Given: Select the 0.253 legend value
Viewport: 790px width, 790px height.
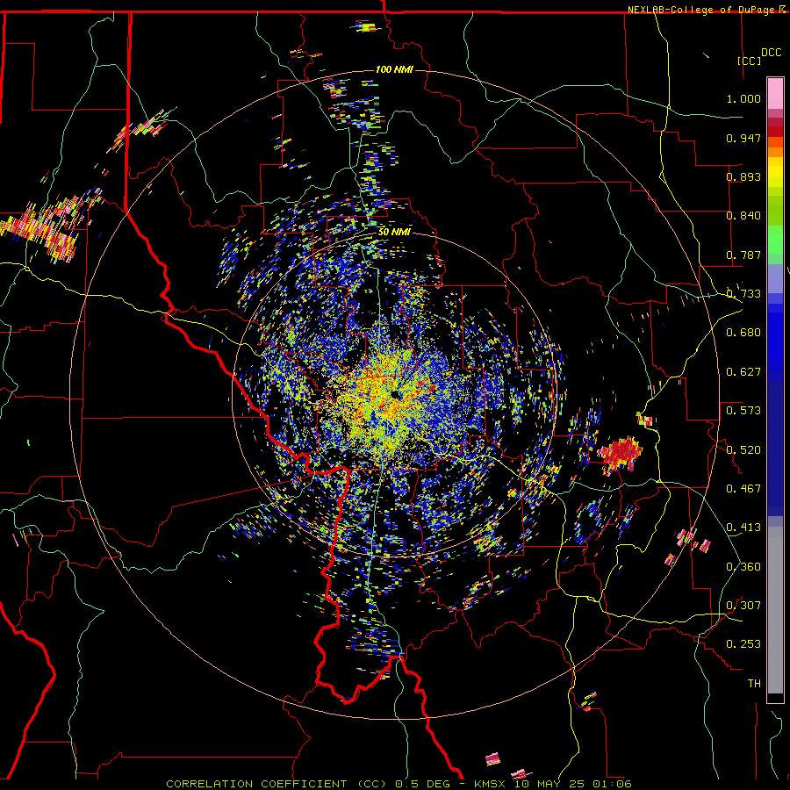Looking at the screenshot, I should [743, 644].
